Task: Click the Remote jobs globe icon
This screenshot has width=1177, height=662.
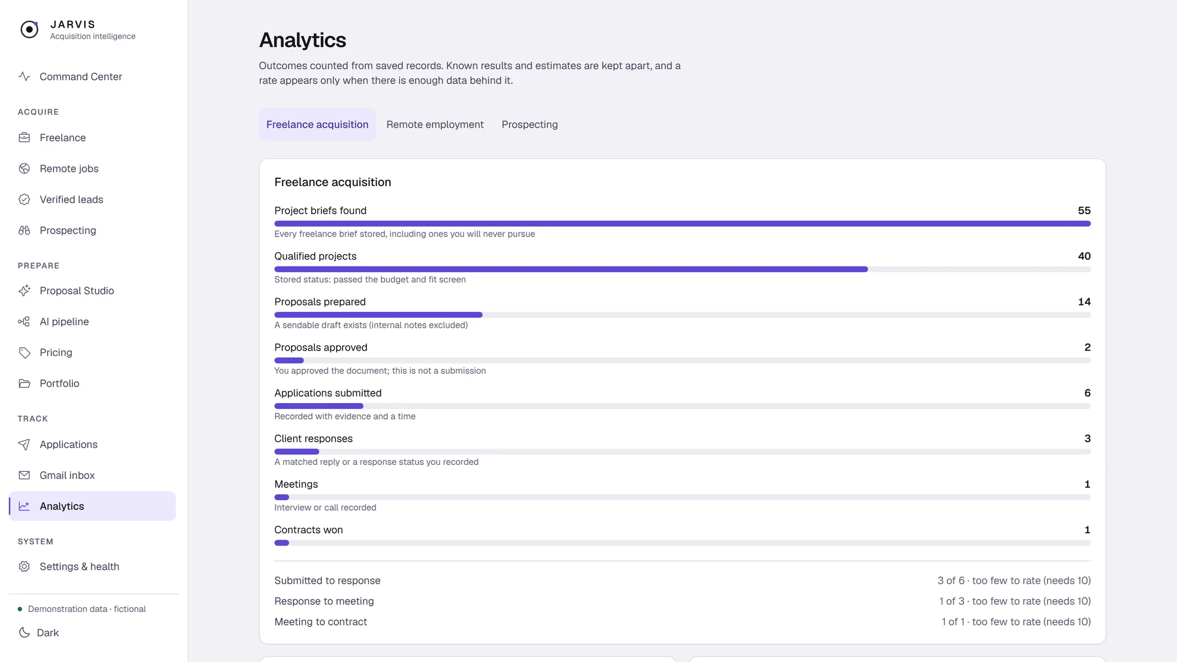Action: pos(24,168)
